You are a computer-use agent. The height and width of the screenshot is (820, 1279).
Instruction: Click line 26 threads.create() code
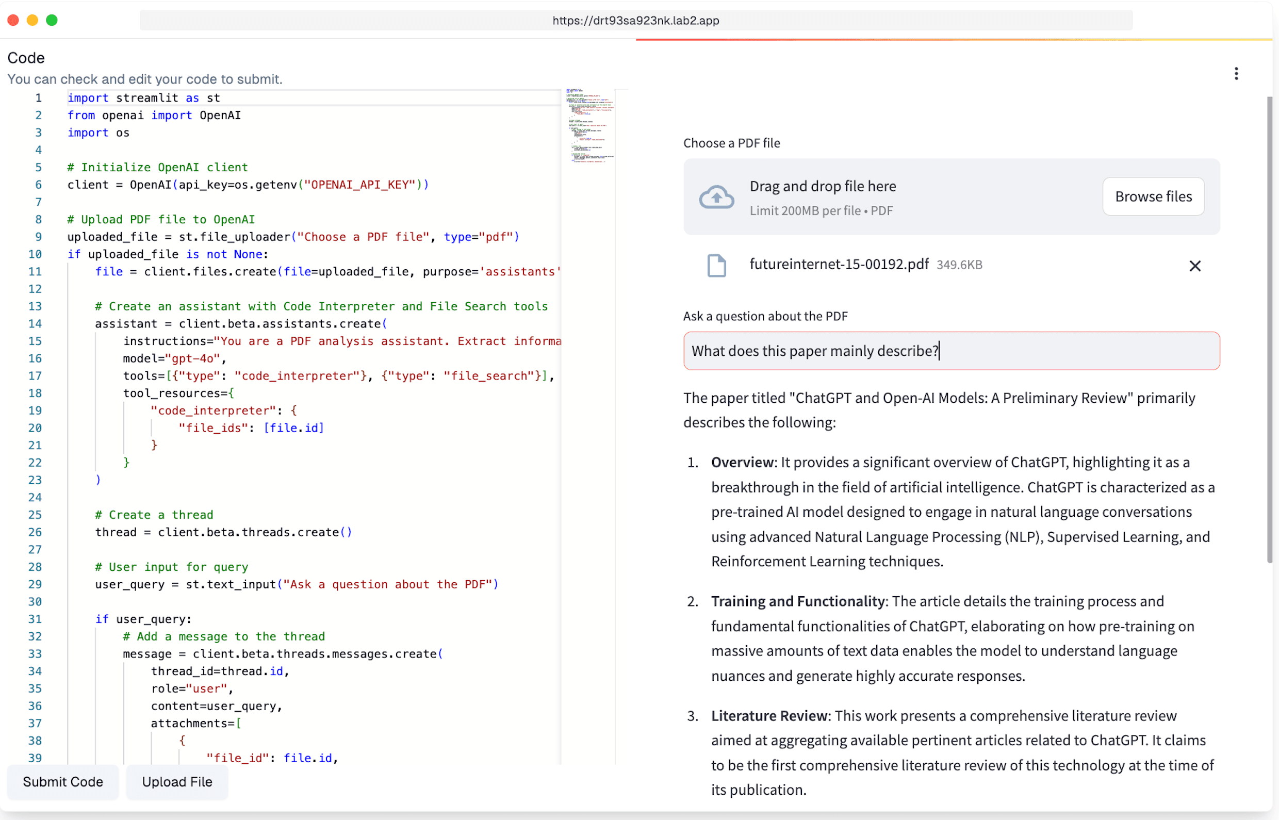[x=224, y=532]
